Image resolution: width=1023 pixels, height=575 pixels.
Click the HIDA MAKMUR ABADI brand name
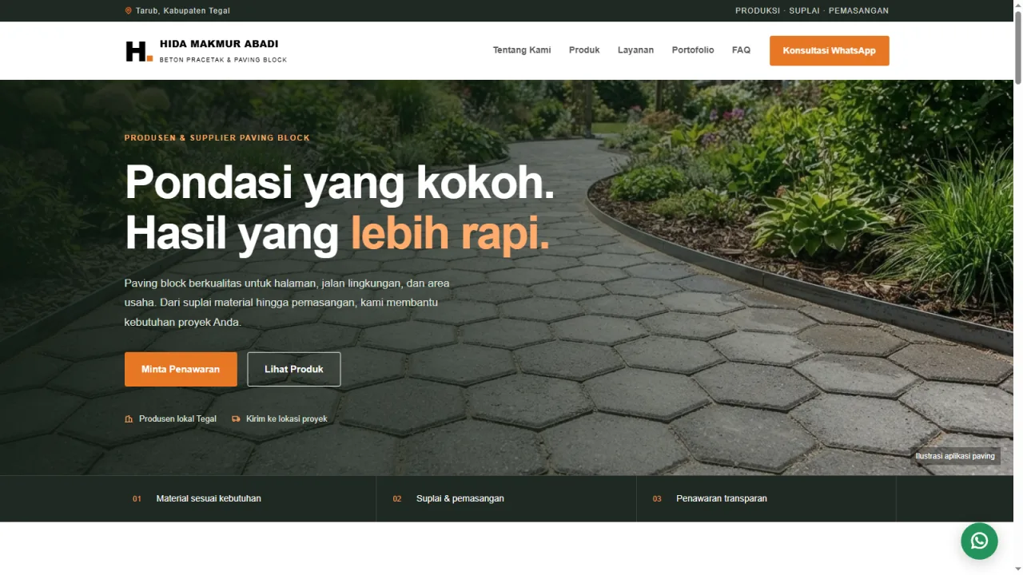tap(219, 44)
